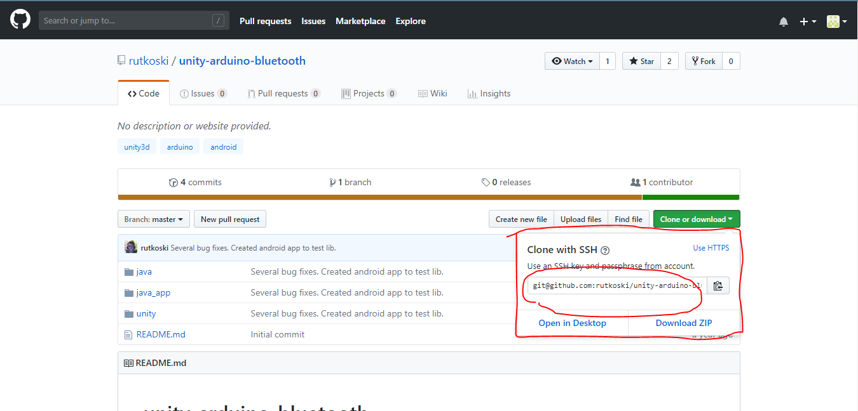
Task: View the 1 branch list
Action: [x=350, y=182]
